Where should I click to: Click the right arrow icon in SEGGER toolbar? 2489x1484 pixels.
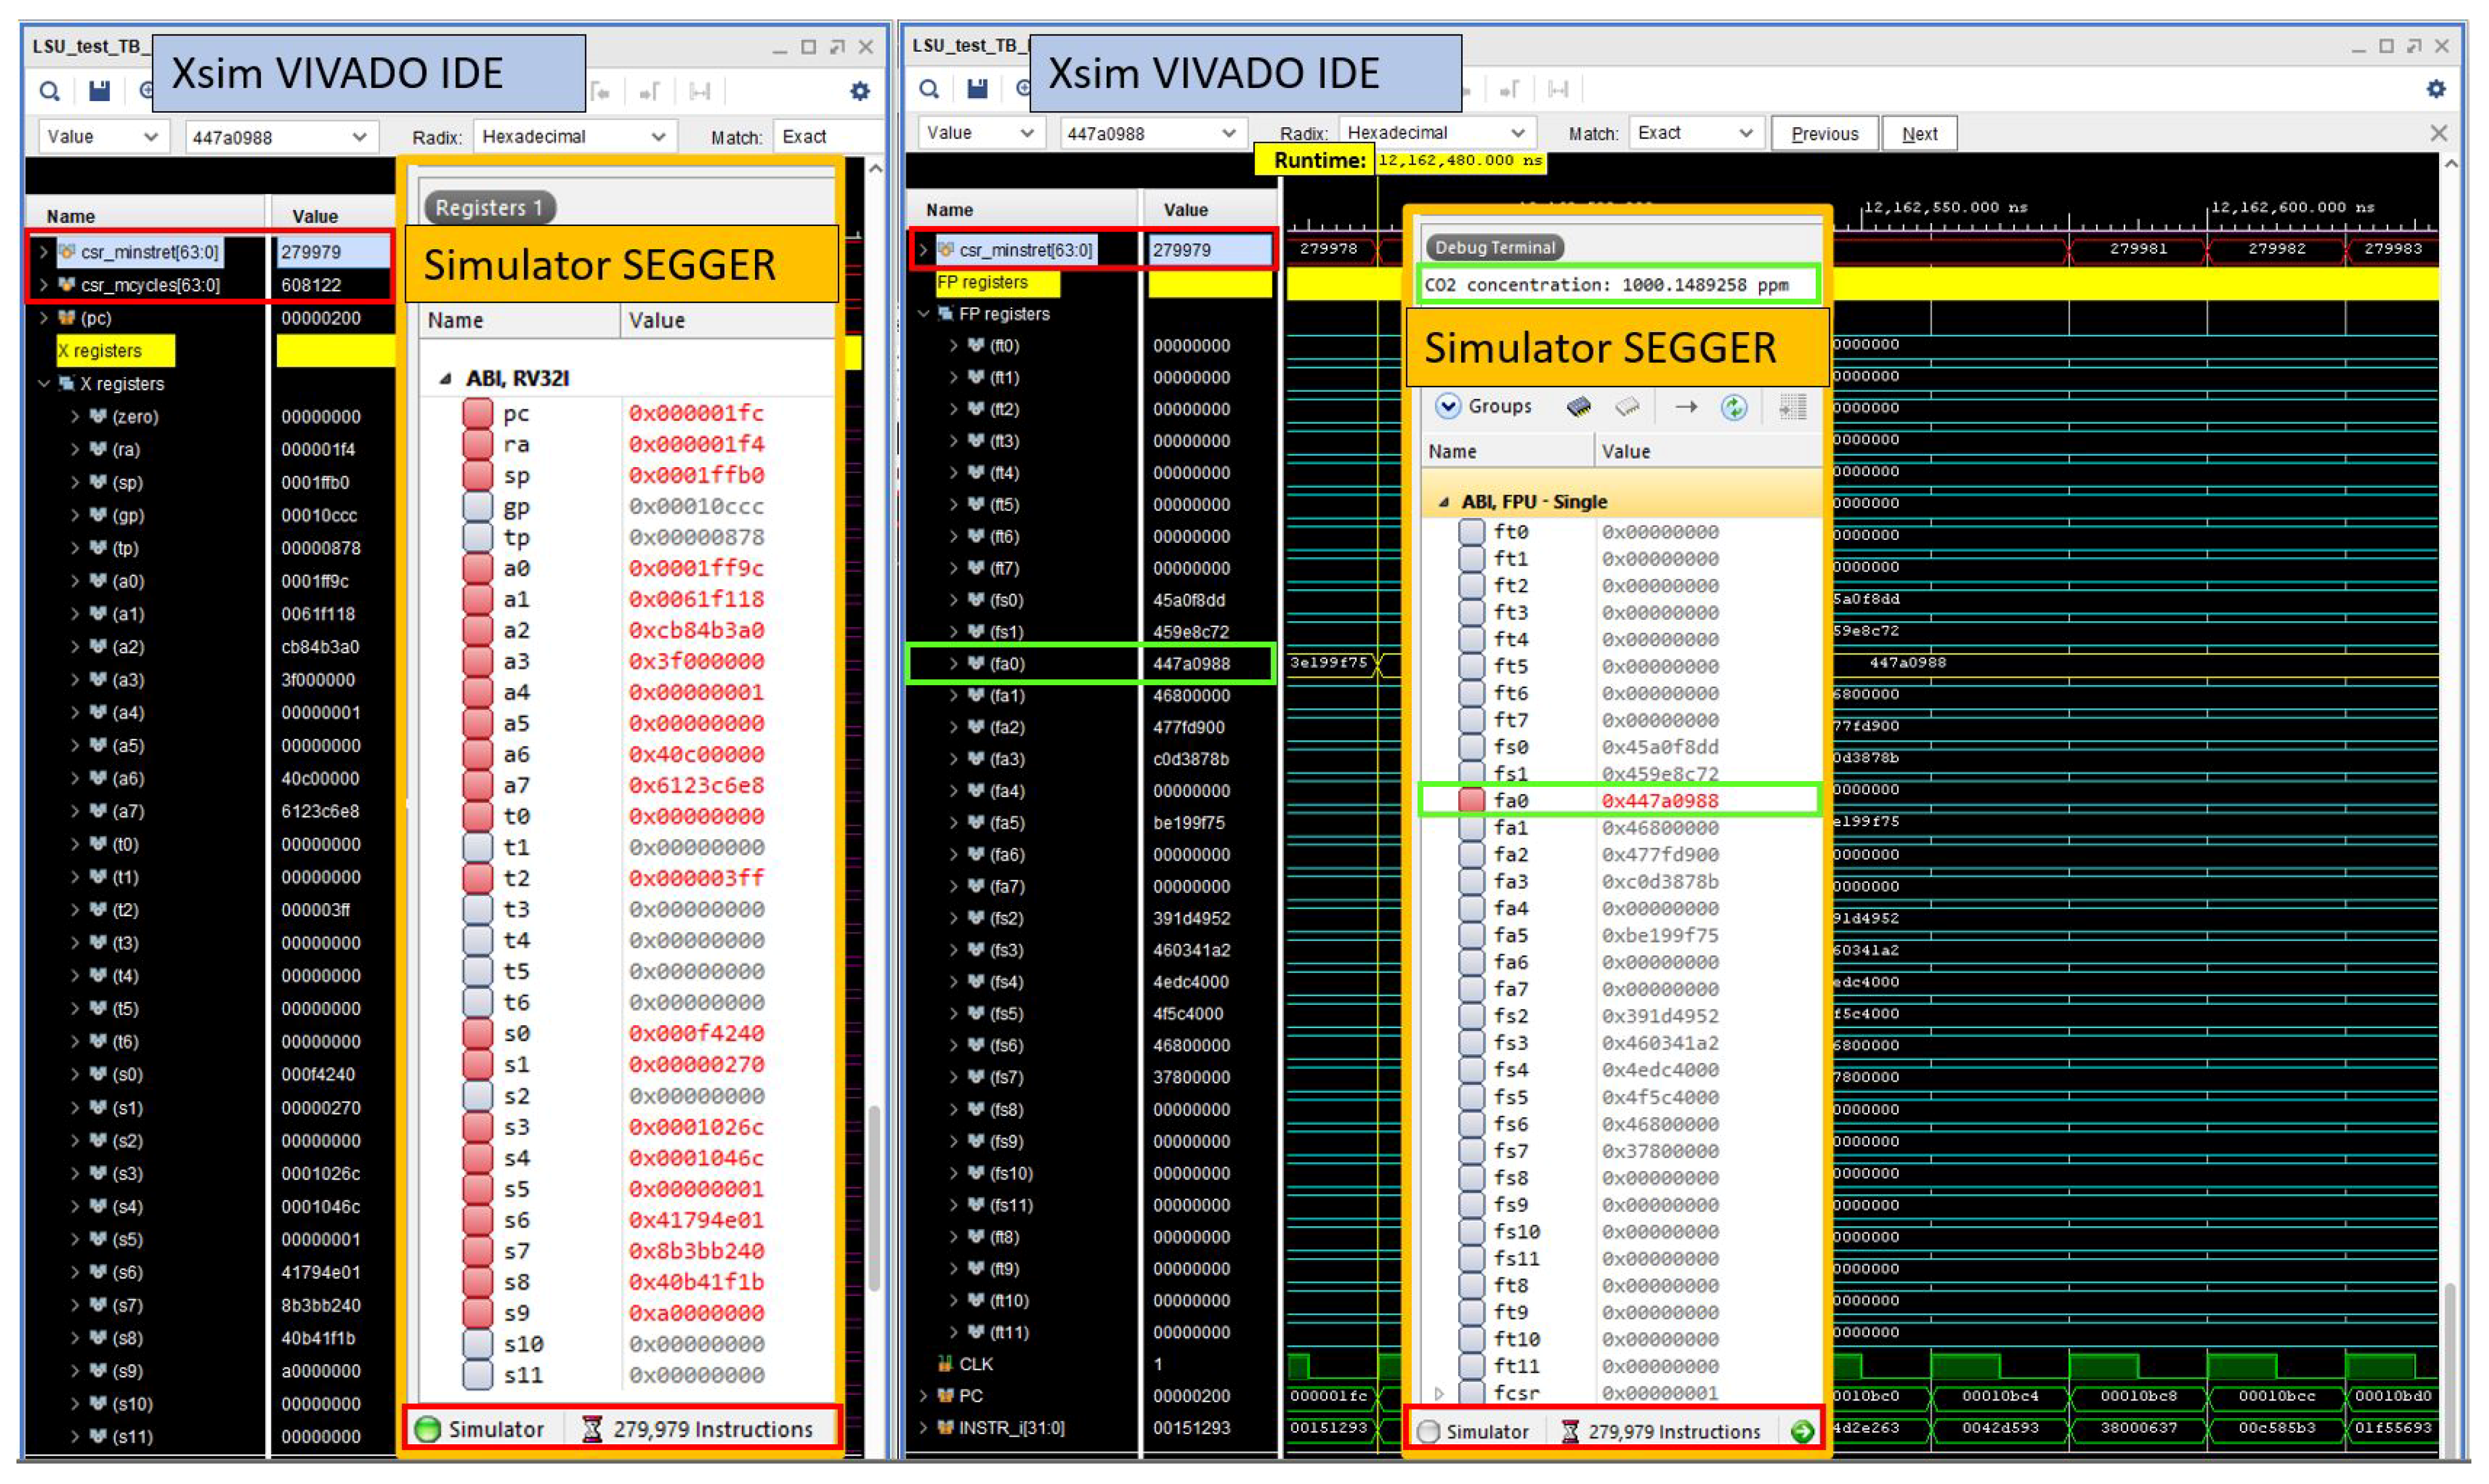click(1686, 407)
